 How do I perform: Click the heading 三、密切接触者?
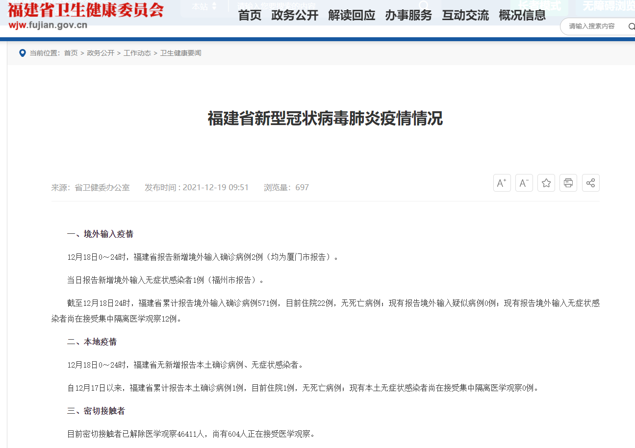tap(96, 411)
